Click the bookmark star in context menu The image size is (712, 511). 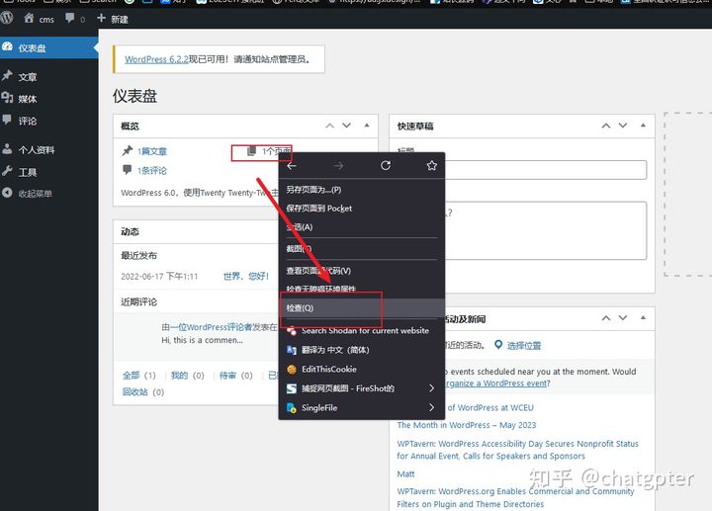point(432,166)
